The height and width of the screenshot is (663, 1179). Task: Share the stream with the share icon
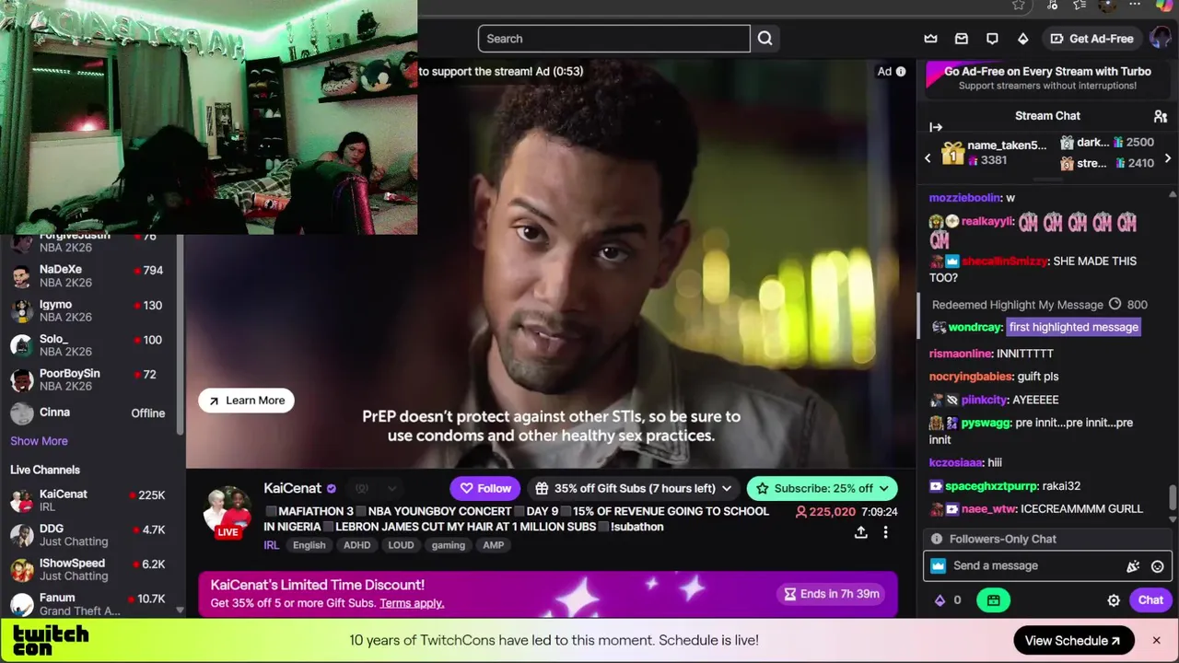click(x=860, y=532)
